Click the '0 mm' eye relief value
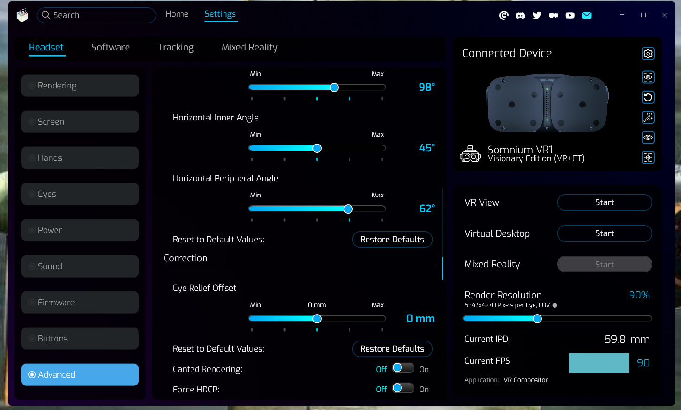 [x=420, y=319]
